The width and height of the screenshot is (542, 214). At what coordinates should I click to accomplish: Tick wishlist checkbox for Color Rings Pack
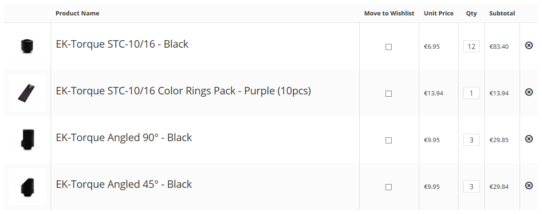pyautogui.click(x=388, y=93)
